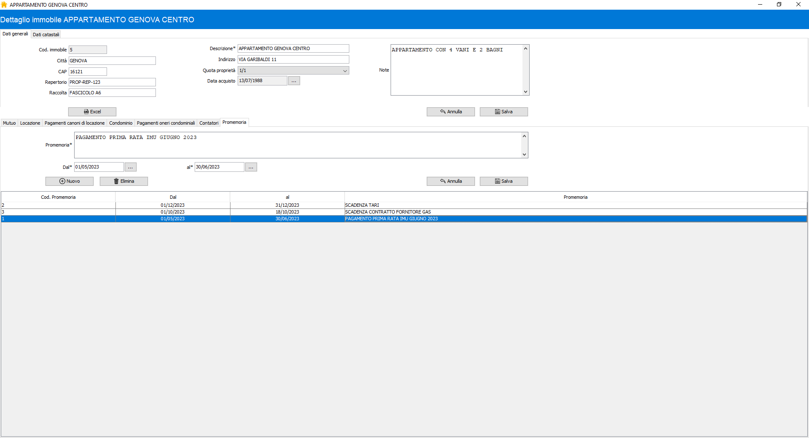This screenshot has height=438, width=809.
Task: Open the 'al' end date picker
Action: pos(251,167)
